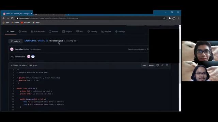Open a new browser tab
This screenshot has height=122, width=218.
coord(68,14)
